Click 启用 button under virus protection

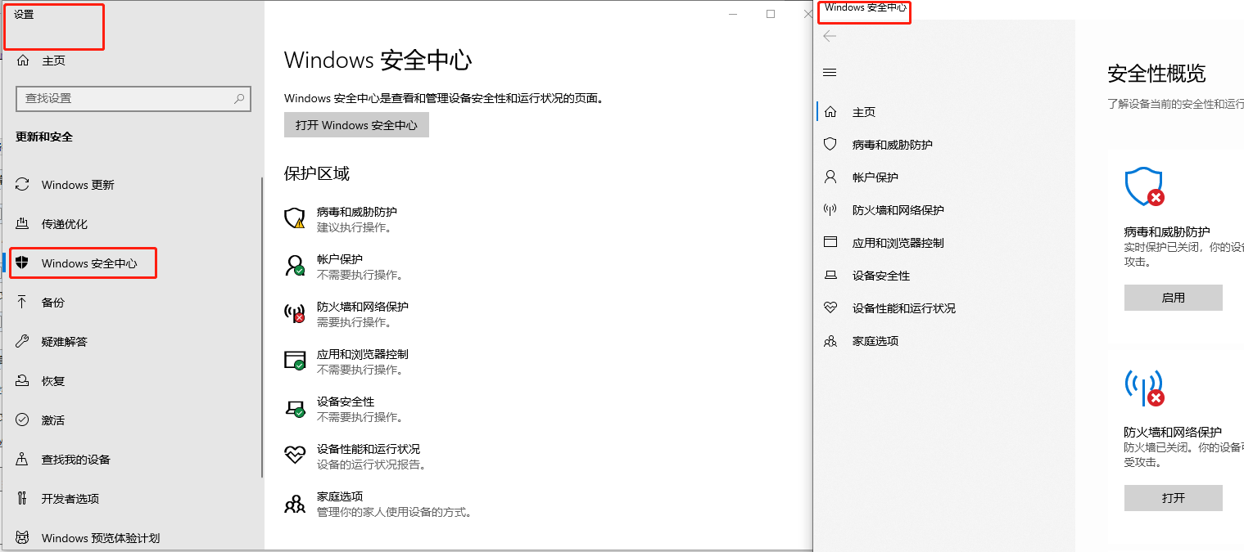(1173, 298)
